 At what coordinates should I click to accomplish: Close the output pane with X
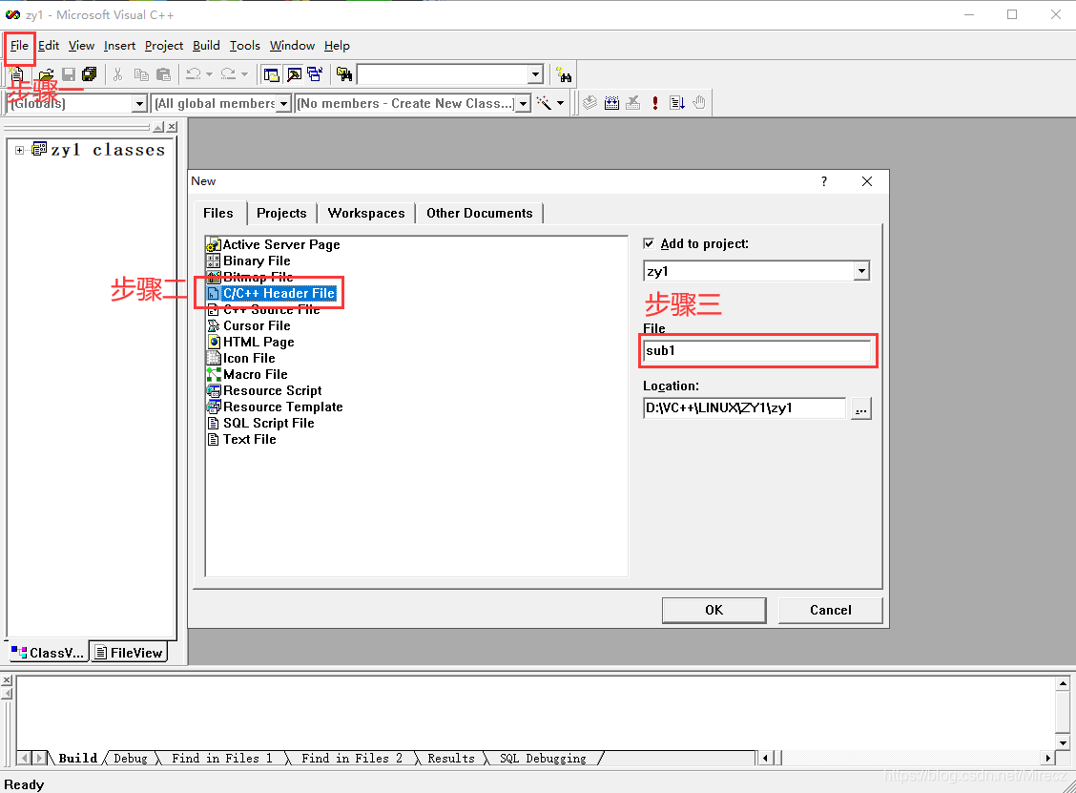tap(7, 680)
